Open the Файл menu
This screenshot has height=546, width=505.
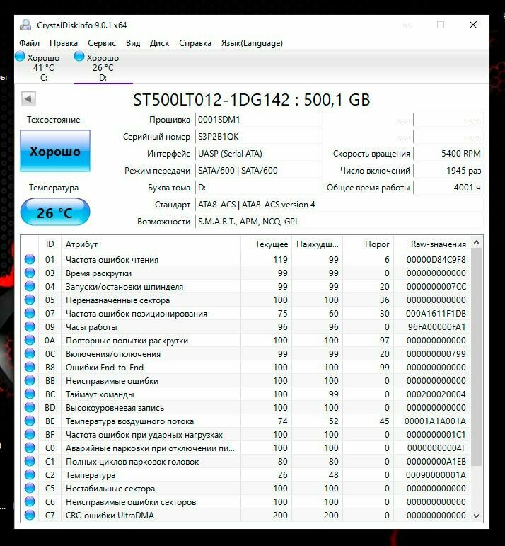pyautogui.click(x=29, y=43)
